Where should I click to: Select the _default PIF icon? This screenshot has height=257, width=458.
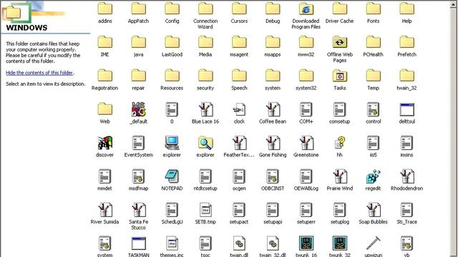tap(138, 109)
